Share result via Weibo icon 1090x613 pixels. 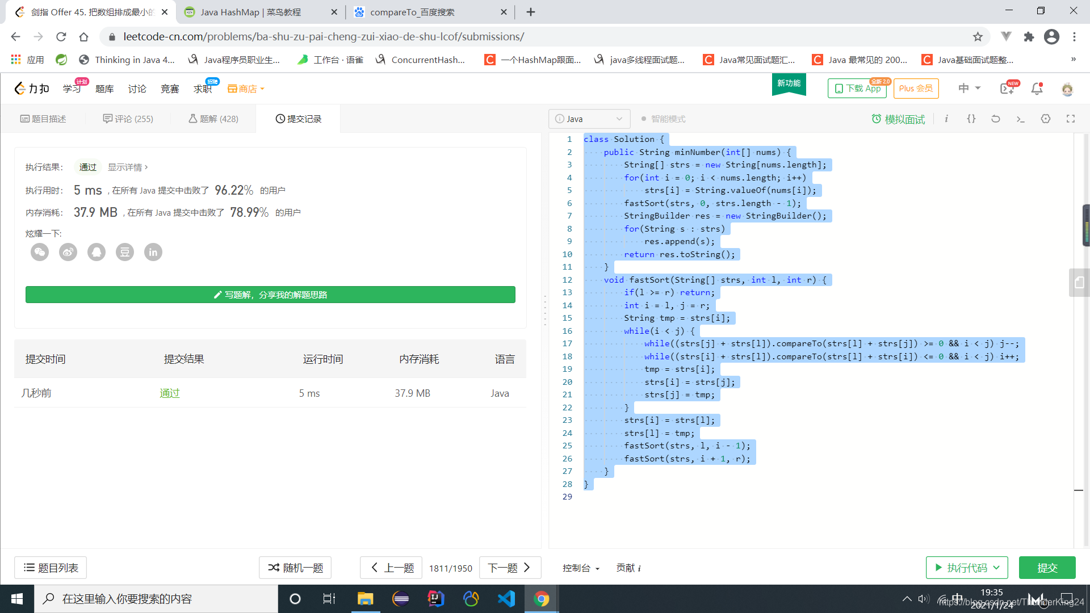[68, 252]
